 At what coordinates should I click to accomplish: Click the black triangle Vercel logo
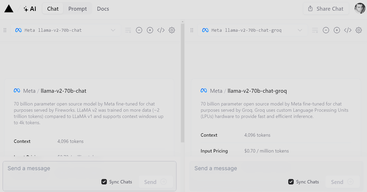point(9,9)
